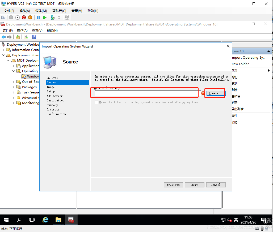Close the Import Operating System Wizard dialog
This screenshot has height=232, width=273.
tap(228, 46)
